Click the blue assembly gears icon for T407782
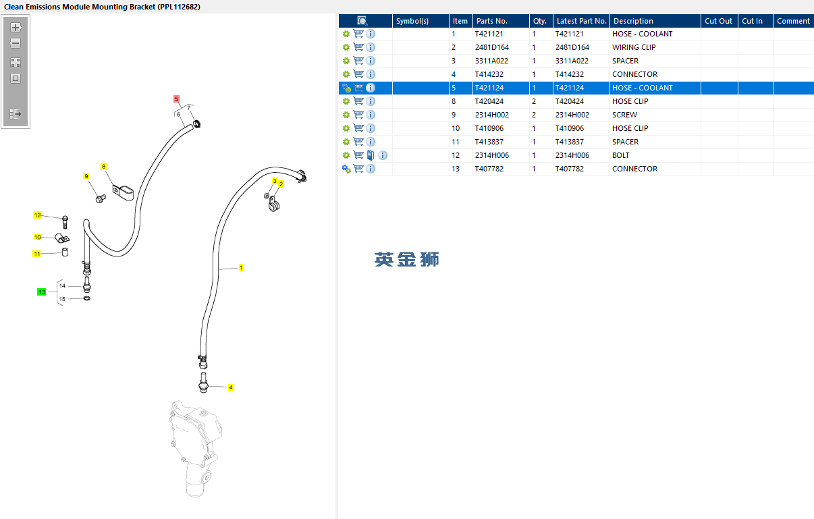The image size is (814, 519). tap(346, 169)
